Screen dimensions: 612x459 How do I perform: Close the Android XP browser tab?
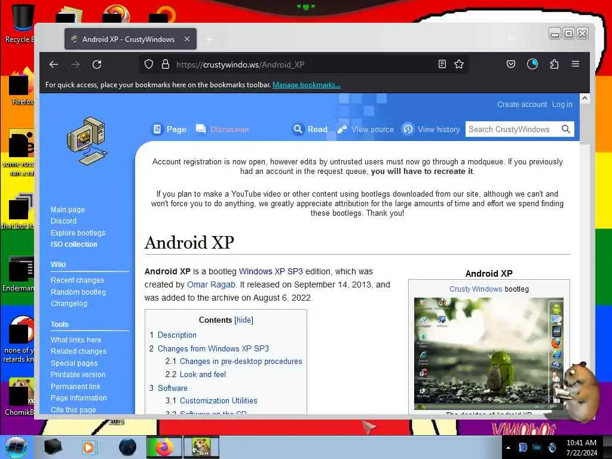pyautogui.click(x=187, y=39)
